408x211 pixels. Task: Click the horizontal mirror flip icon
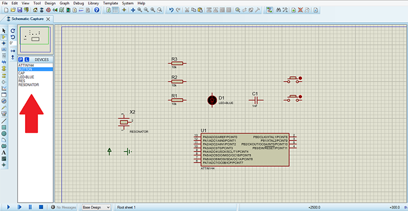click(x=13, y=51)
